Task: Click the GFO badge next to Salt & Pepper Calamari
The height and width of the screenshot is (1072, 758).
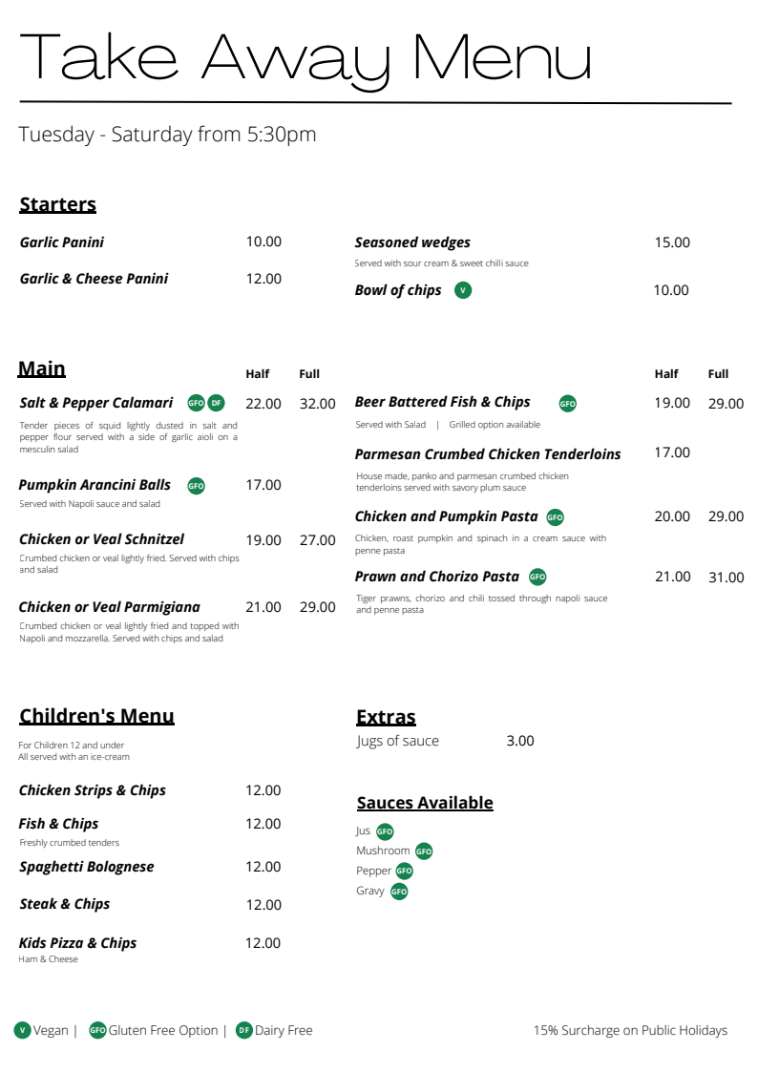Action: tap(197, 403)
